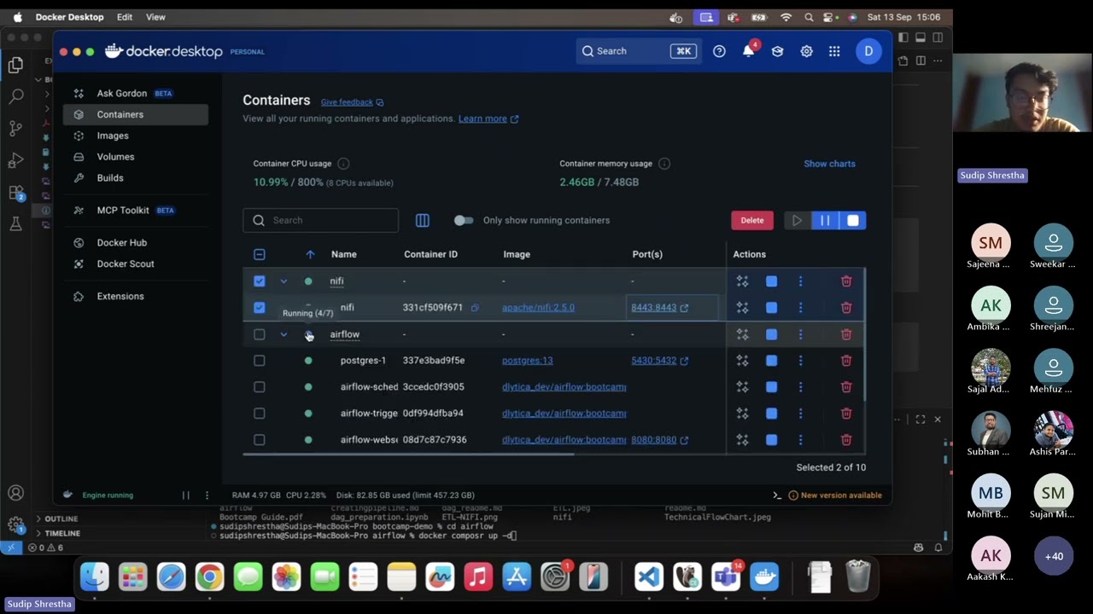1093x614 pixels.
Task: Expand the TIMELINE section in VS Code
Action: (61, 533)
